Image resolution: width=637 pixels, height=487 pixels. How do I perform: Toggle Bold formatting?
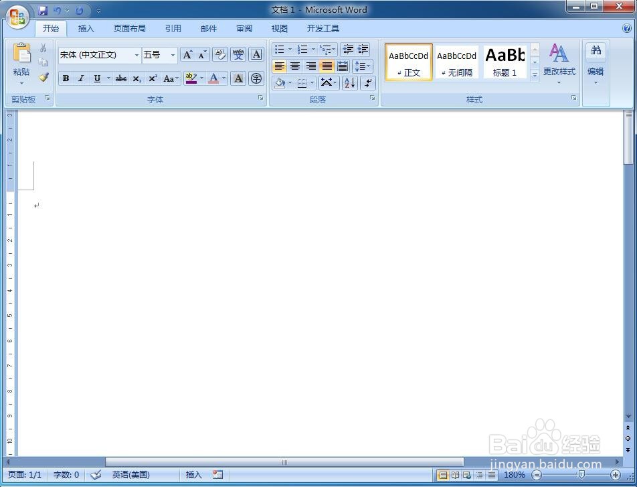[x=66, y=78]
